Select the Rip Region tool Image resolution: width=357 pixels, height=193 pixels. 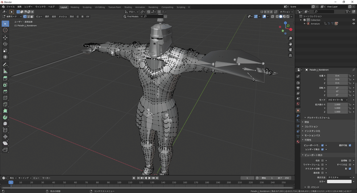pyautogui.click(x=5, y=150)
